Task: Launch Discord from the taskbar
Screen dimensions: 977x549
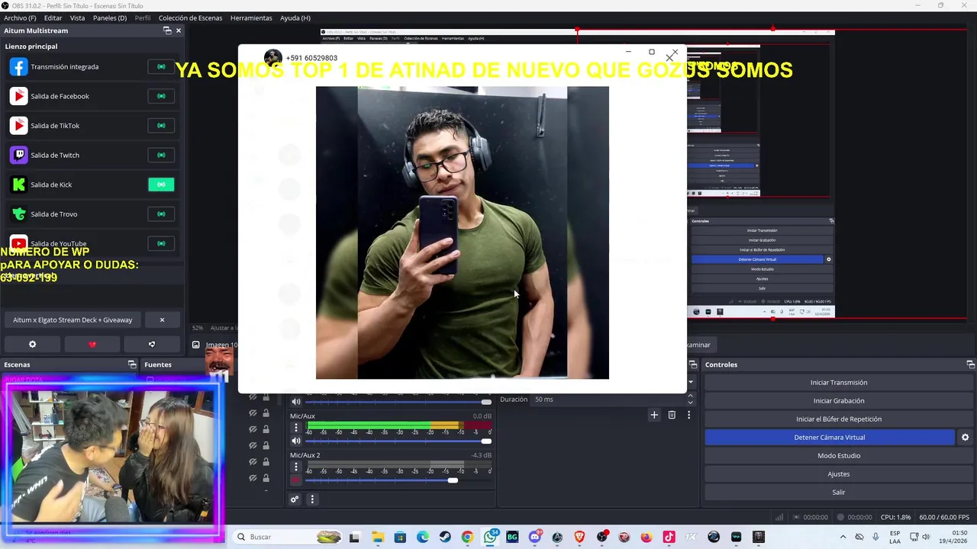Action: pos(534,537)
